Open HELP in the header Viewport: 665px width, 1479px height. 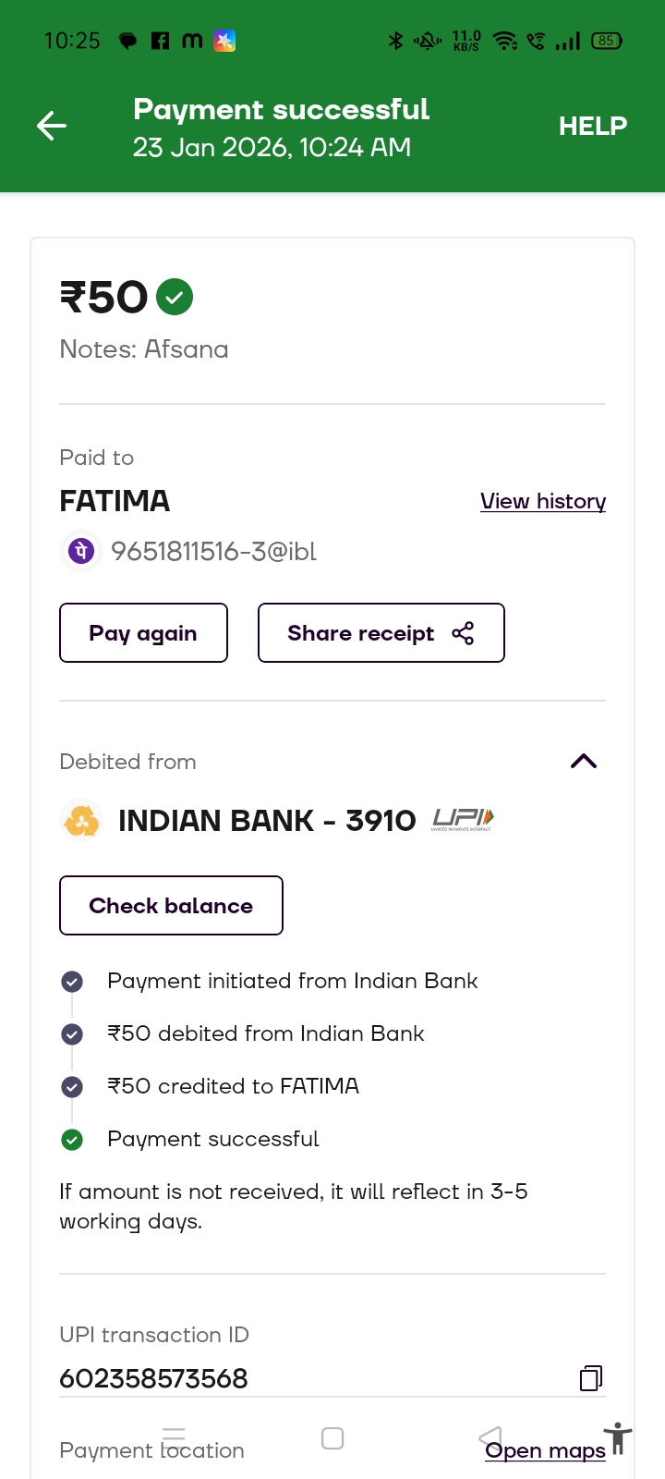(x=592, y=126)
